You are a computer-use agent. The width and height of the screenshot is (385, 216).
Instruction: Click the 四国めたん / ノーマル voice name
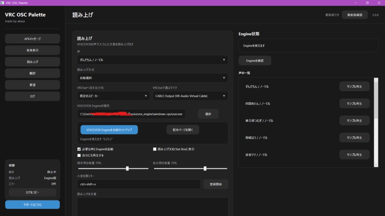point(258,104)
